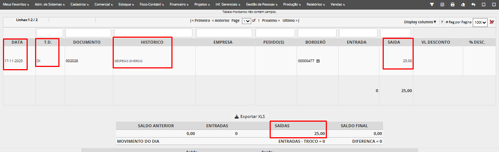Click the SAIDA column header
The width and height of the screenshot is (499, 152).
(393, 42)
